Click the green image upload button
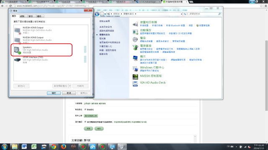The image size is (268, 150). pyautogui.click(x=91, y=116)
